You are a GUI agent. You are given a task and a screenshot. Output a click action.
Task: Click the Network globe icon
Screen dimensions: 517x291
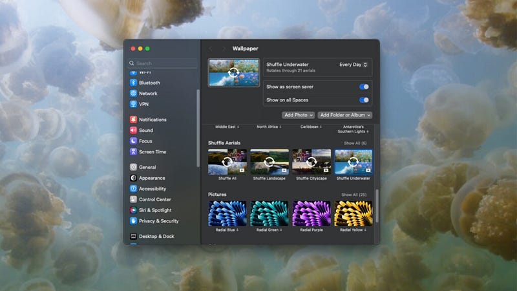click(x=133, y=93)
